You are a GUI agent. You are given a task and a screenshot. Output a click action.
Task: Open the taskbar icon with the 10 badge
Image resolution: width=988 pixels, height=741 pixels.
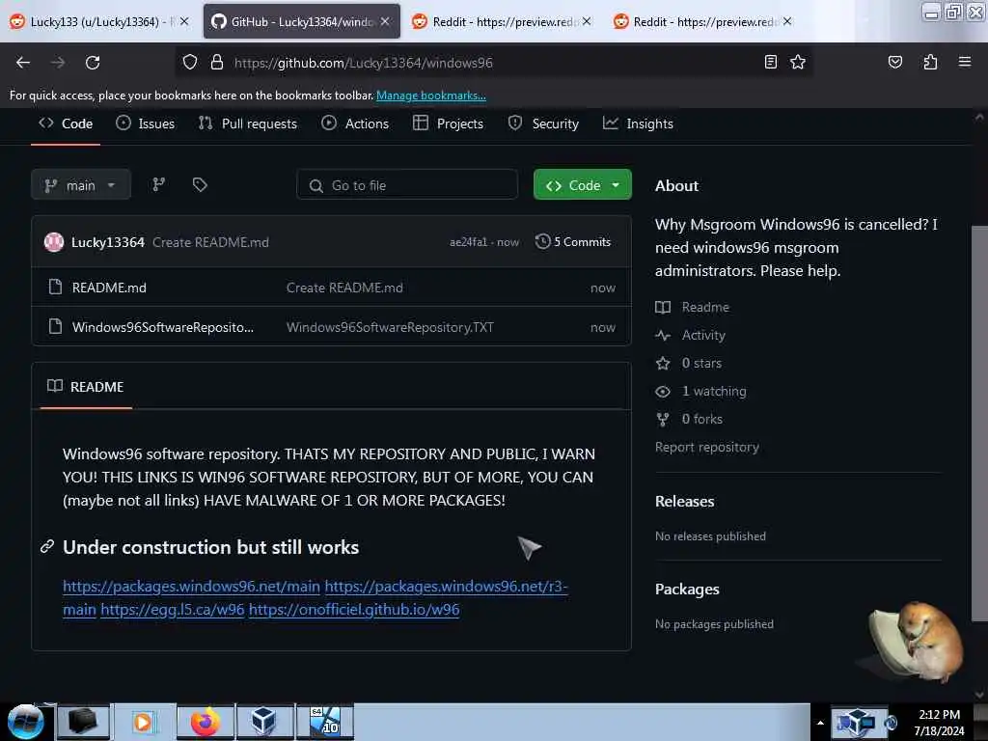pyautogui.click(x=324, y=722)
